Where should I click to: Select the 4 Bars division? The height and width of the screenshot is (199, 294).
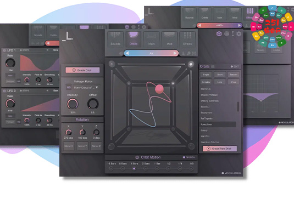(134, 168)
